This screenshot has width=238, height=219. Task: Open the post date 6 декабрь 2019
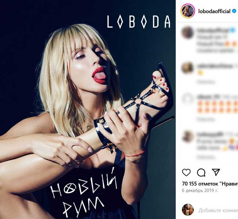[x=200, y=191]
